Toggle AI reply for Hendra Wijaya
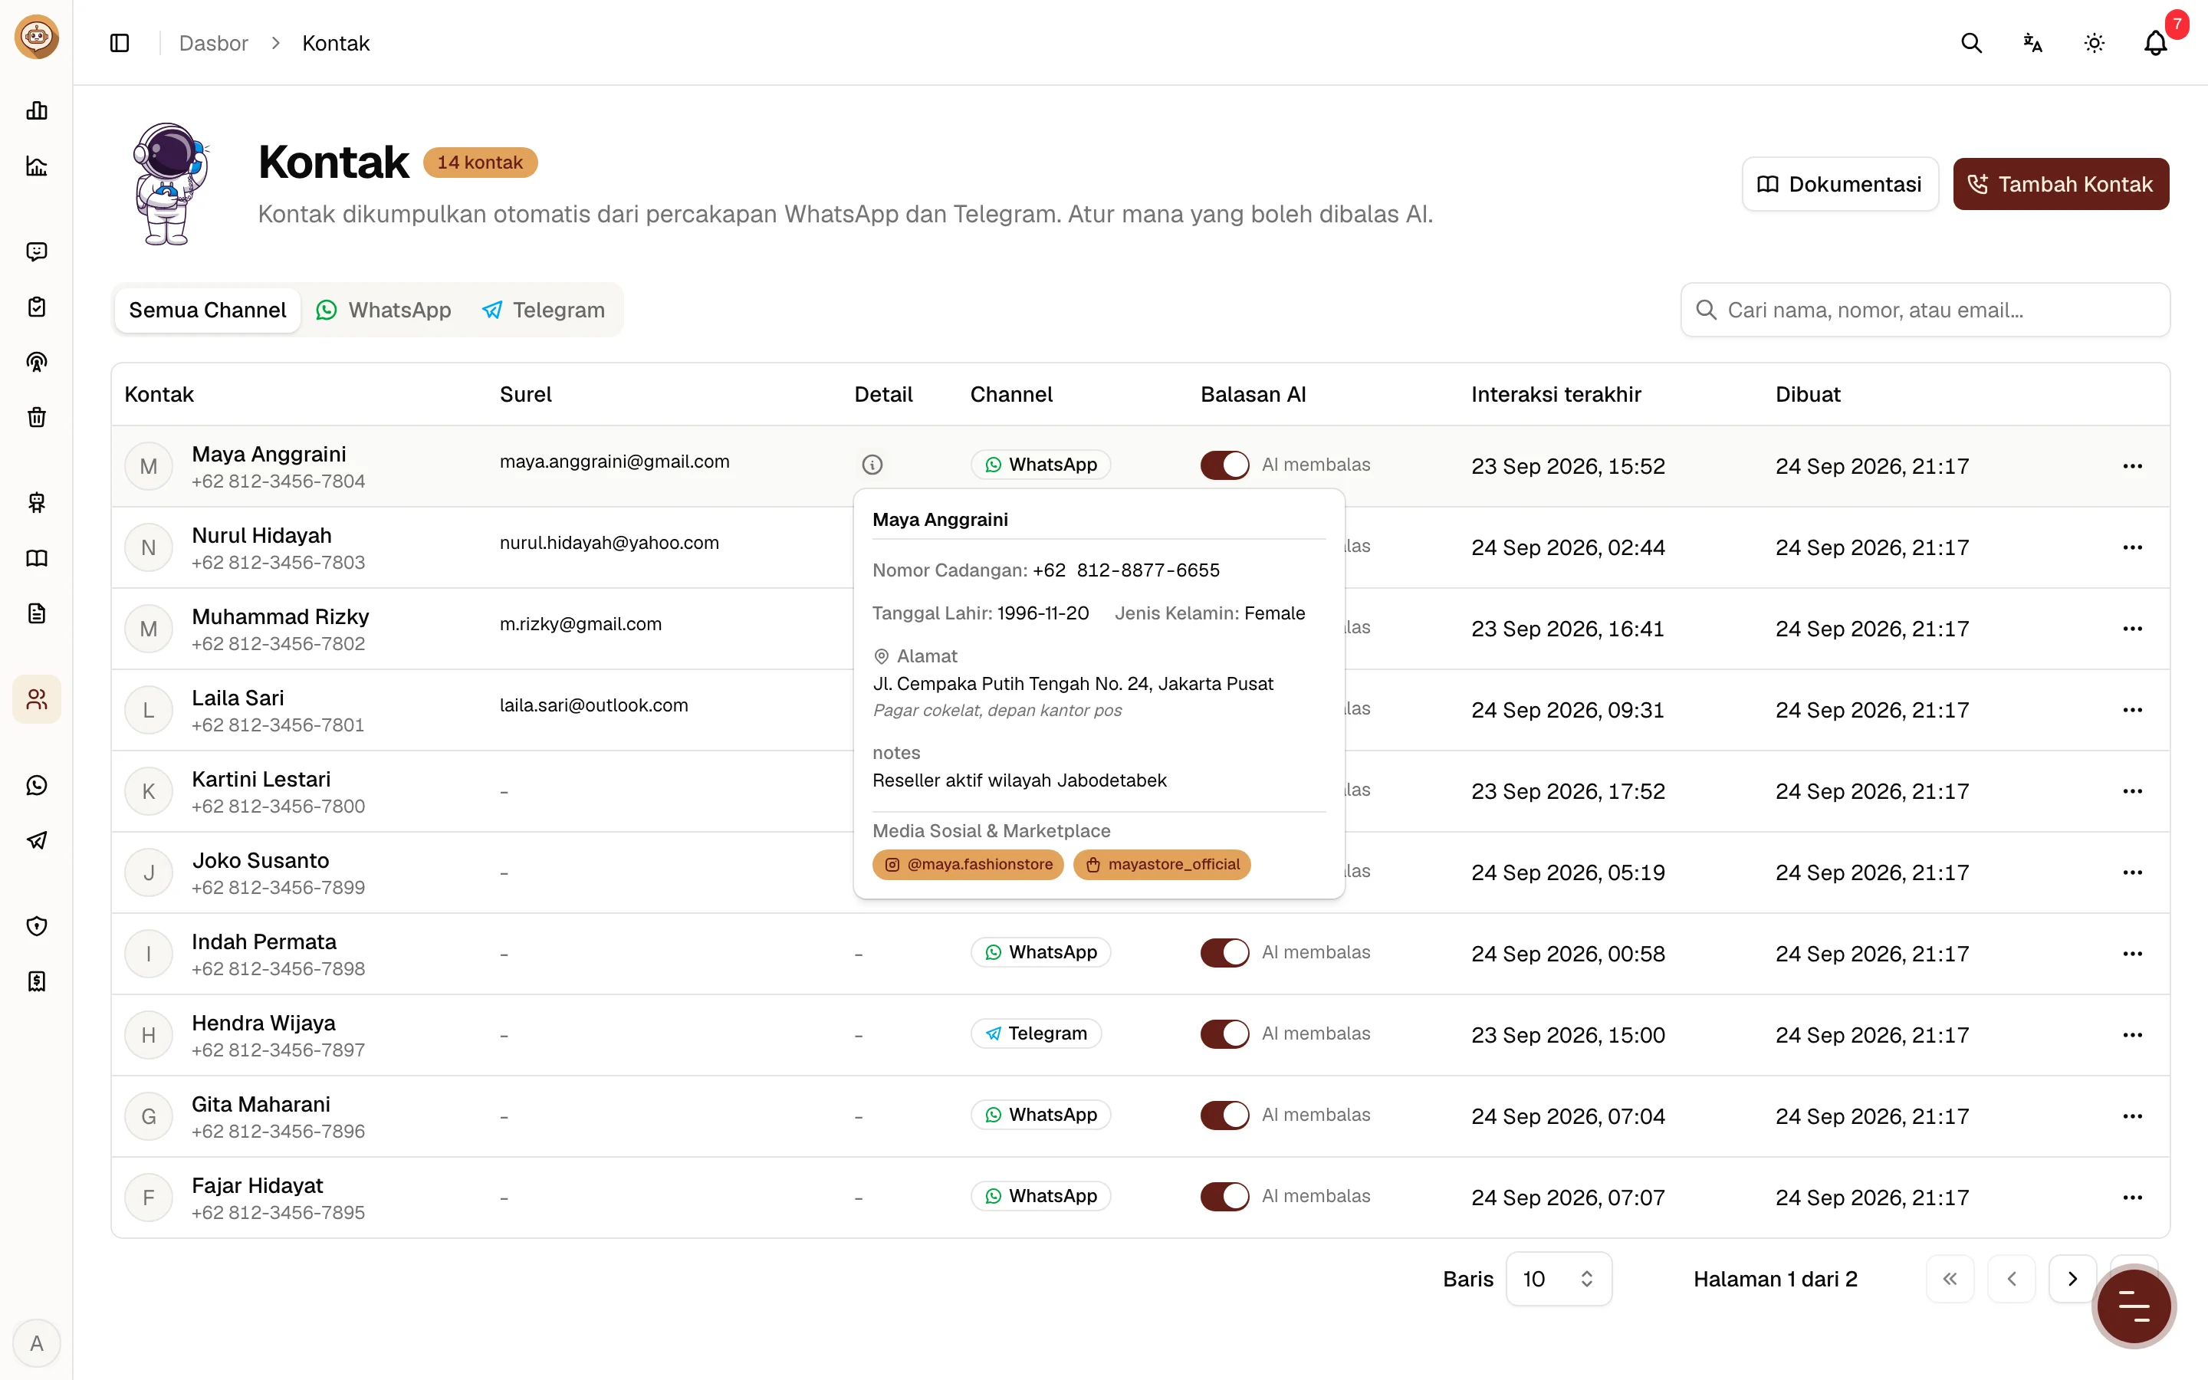 (1224, 1033)
